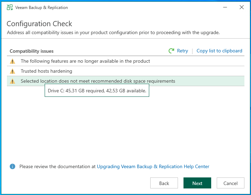The image size is (251, 195).
Task: Close the Veeam Backup & Replication window
Action: (x=242, y=7)
